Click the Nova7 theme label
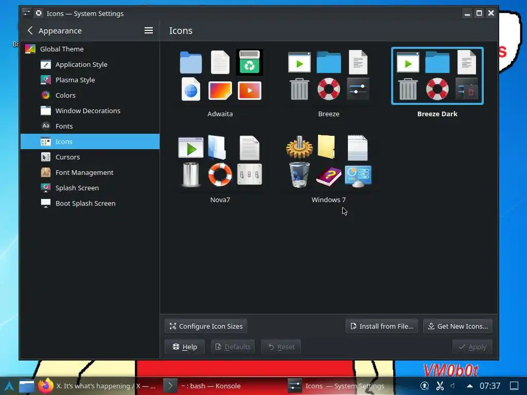The height and width of the screenshot is (395, 527). pyautogui.click(x=220, y=200)
